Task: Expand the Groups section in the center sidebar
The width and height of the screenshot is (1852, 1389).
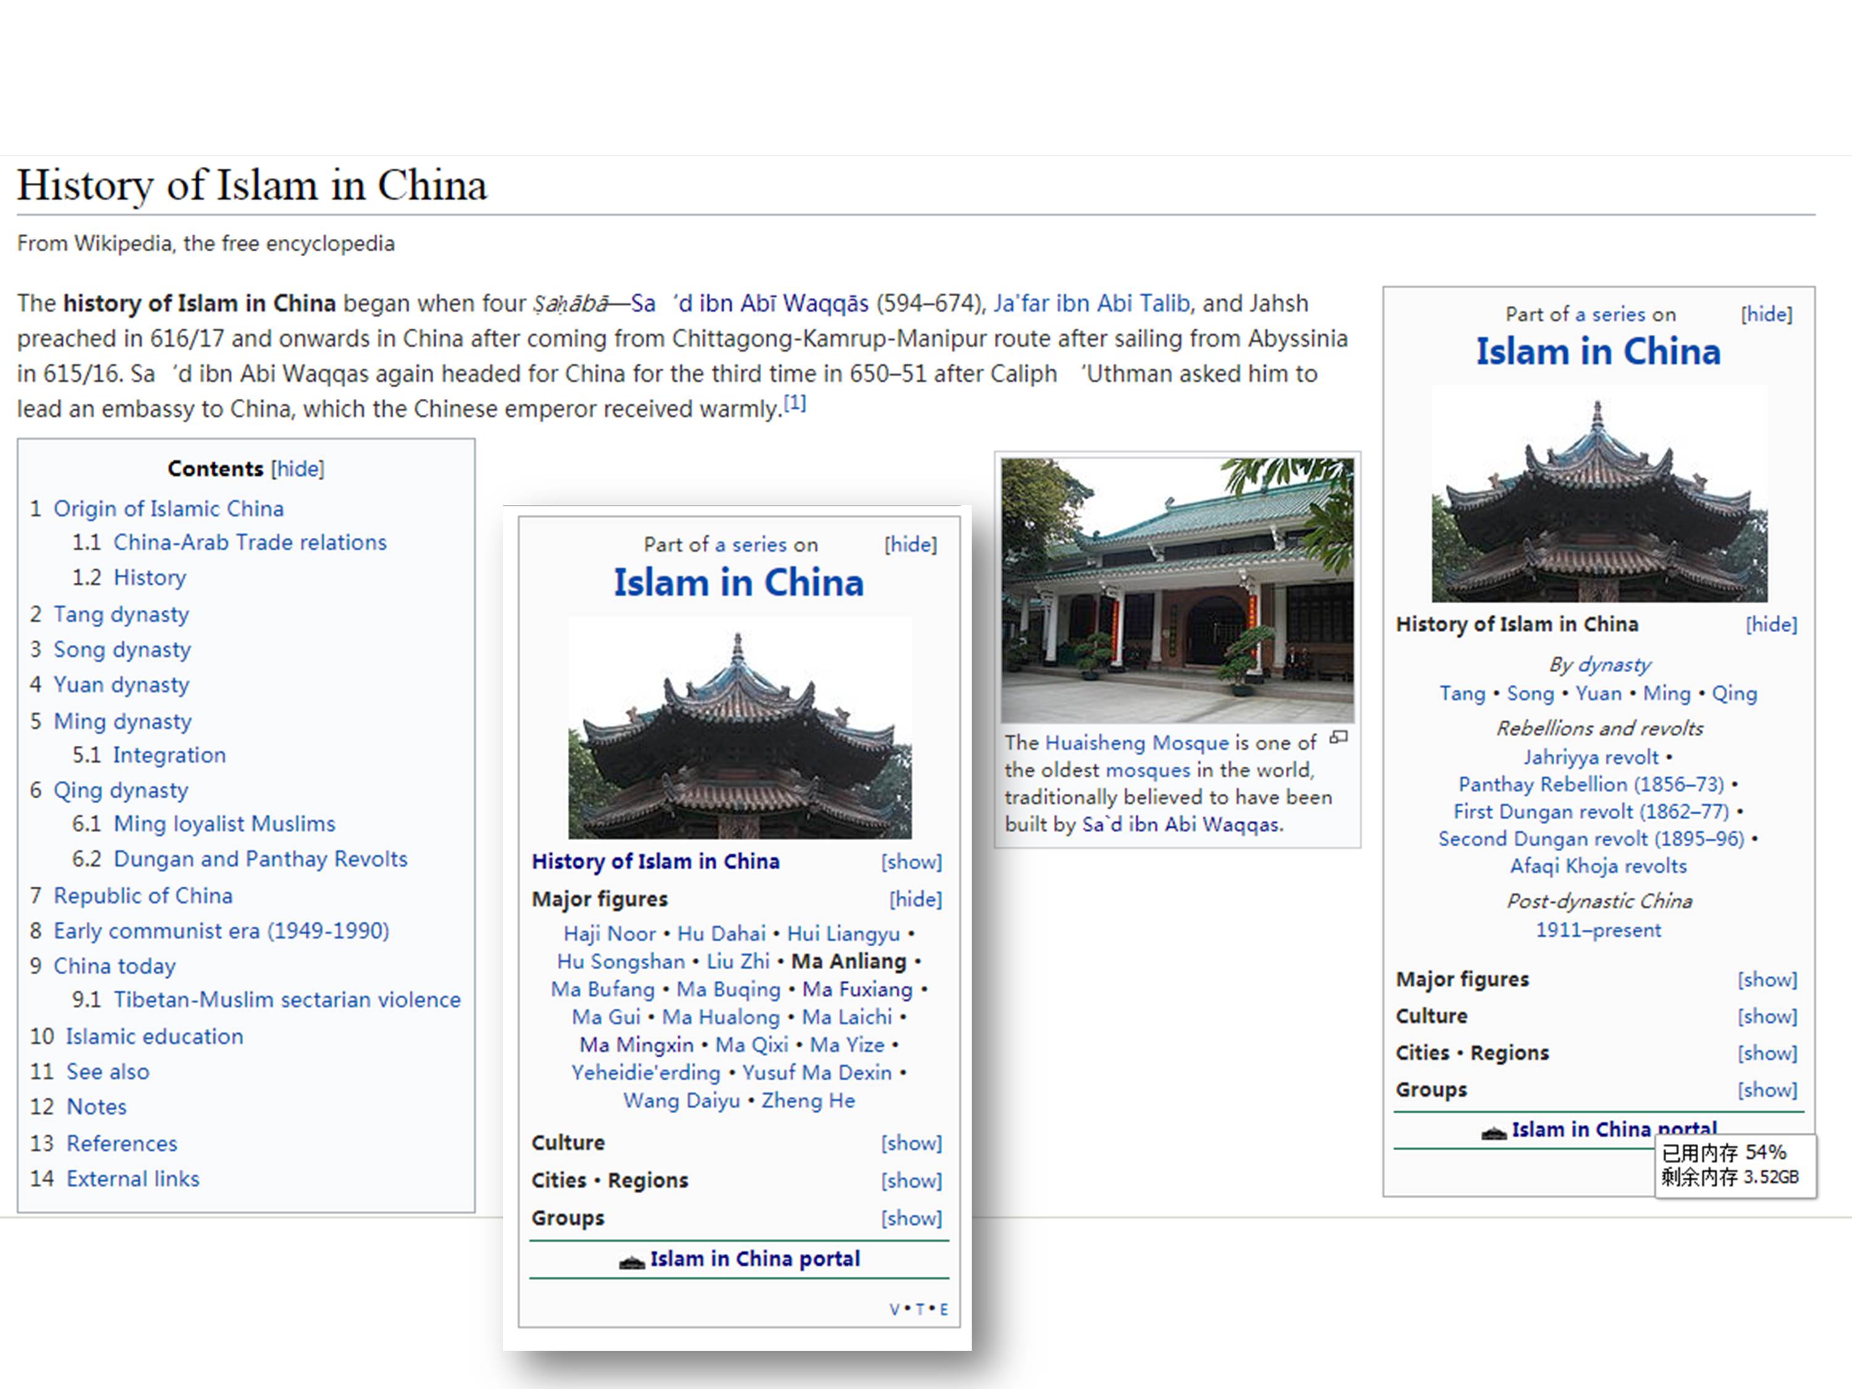Action: point(911,1218)
